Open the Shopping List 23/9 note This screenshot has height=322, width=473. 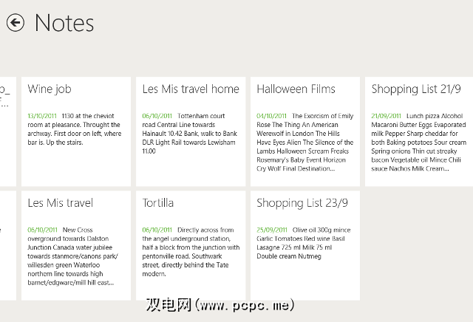(303, 202)
